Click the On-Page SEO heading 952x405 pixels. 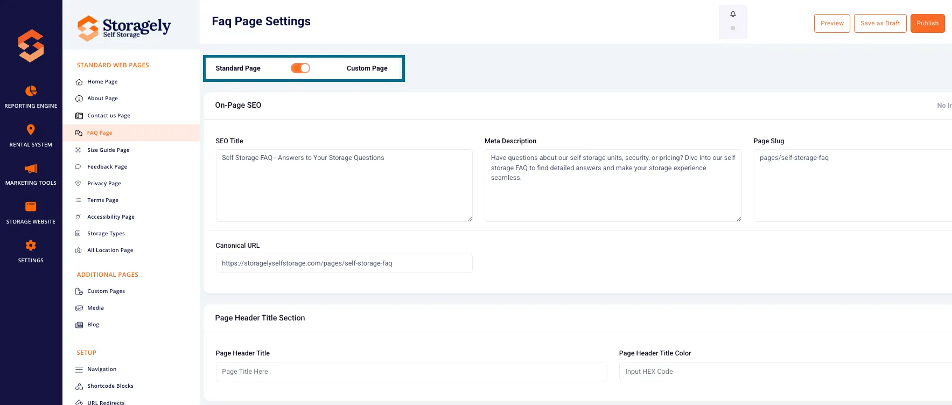238,106
